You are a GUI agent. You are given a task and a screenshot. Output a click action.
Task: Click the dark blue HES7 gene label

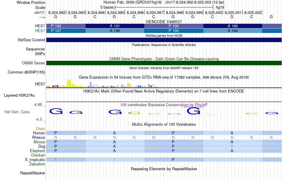pos(40,26)
